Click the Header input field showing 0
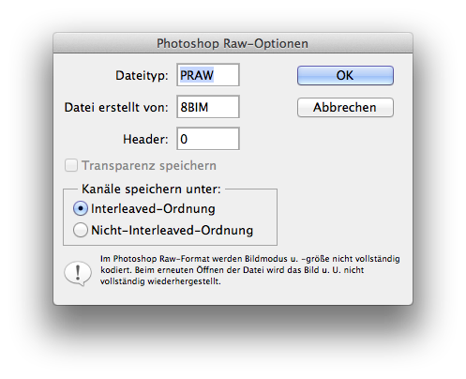466x379 pixels. (x=208, y=139)
